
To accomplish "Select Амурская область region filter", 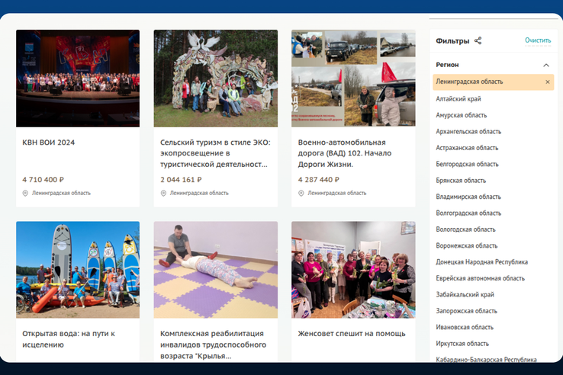I will coord(461,115).
